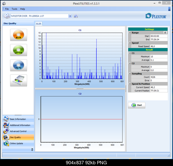
Task: Click the Current Position value 77:29:21
Action: click(159, 91)
